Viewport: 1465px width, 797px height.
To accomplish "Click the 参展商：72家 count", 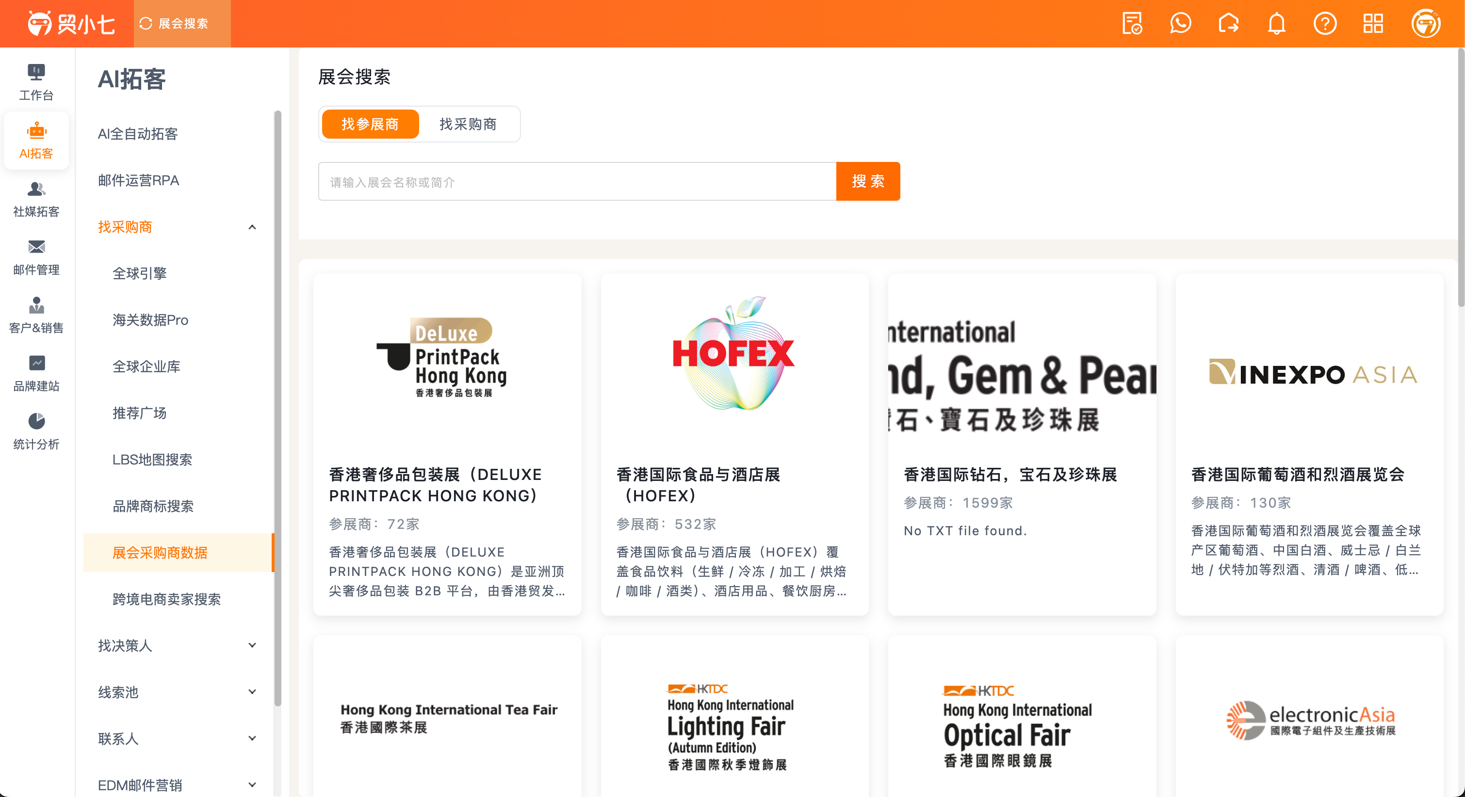I will coord(374,524).
